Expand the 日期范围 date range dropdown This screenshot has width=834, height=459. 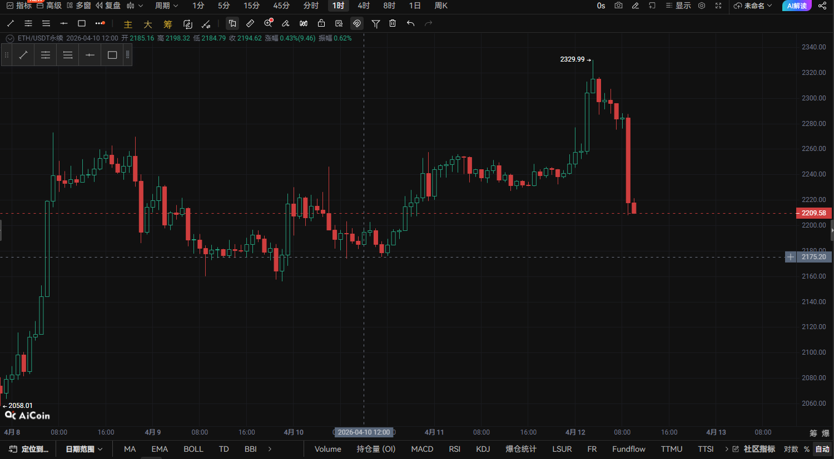(x=84, y=449)
